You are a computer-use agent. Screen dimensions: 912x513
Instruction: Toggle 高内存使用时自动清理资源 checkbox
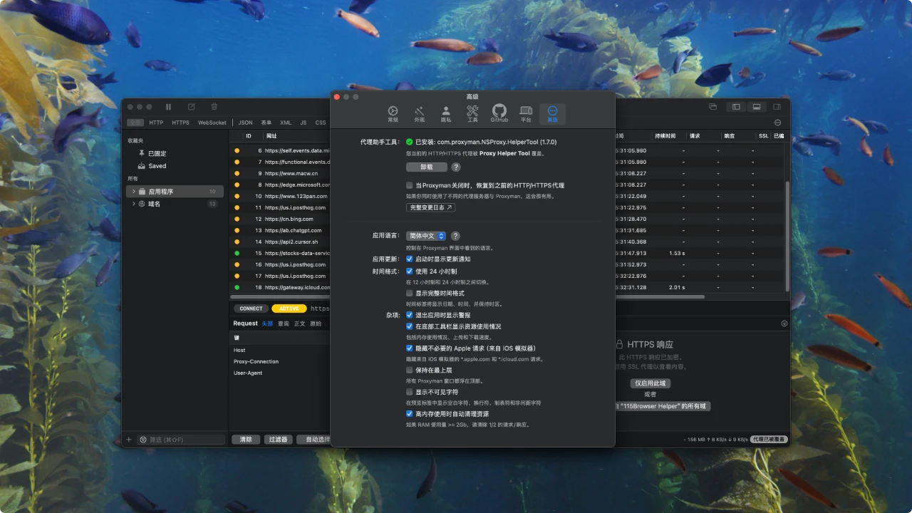coord(410,414)
